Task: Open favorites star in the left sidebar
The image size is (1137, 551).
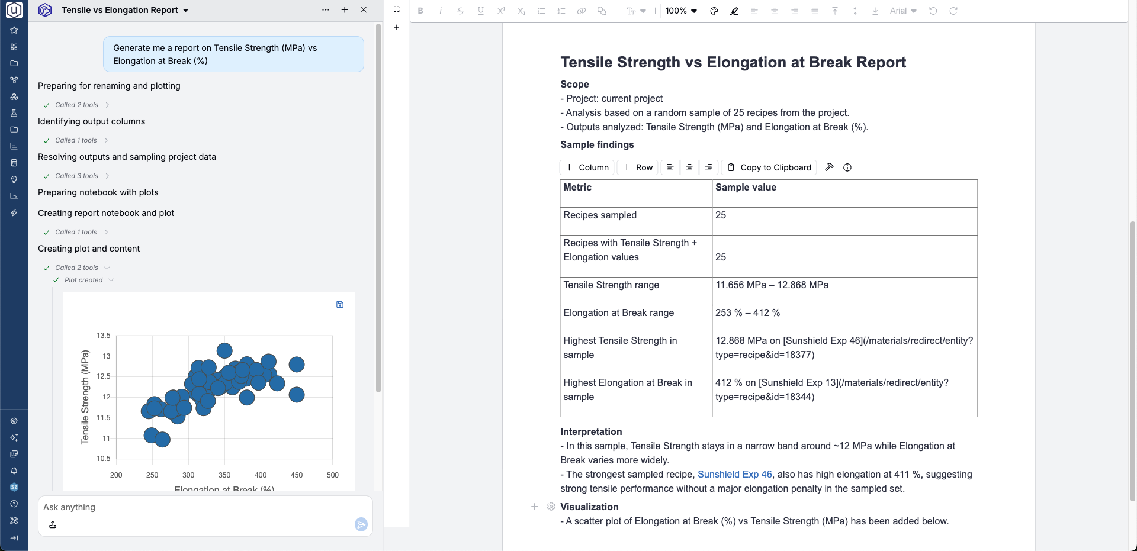Action: (x=14, y=30)
